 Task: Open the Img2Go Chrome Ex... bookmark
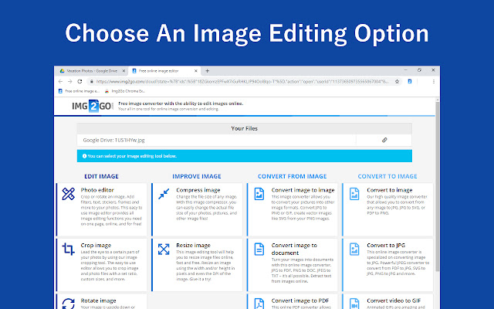[124, 91]
